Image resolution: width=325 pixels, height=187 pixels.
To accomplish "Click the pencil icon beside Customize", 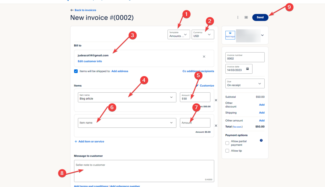I will [197, 85].
